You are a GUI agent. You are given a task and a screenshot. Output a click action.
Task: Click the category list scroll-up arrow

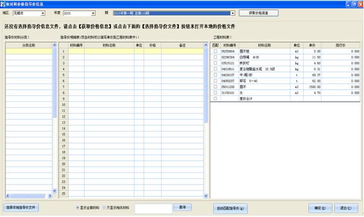coord(54,45)
